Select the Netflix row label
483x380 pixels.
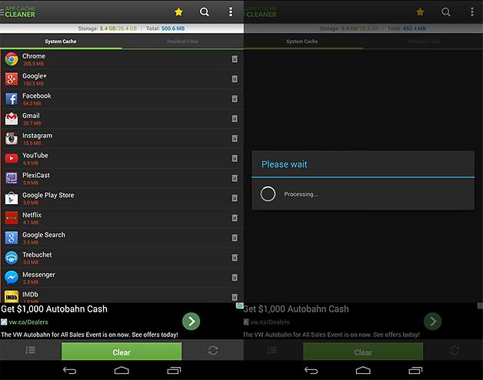32,215
